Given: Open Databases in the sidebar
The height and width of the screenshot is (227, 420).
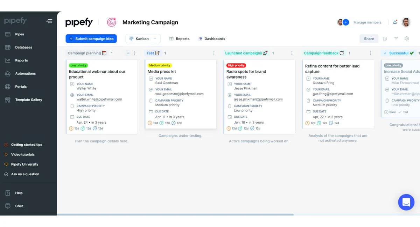Looking at the screenshot, I should 23,47.
